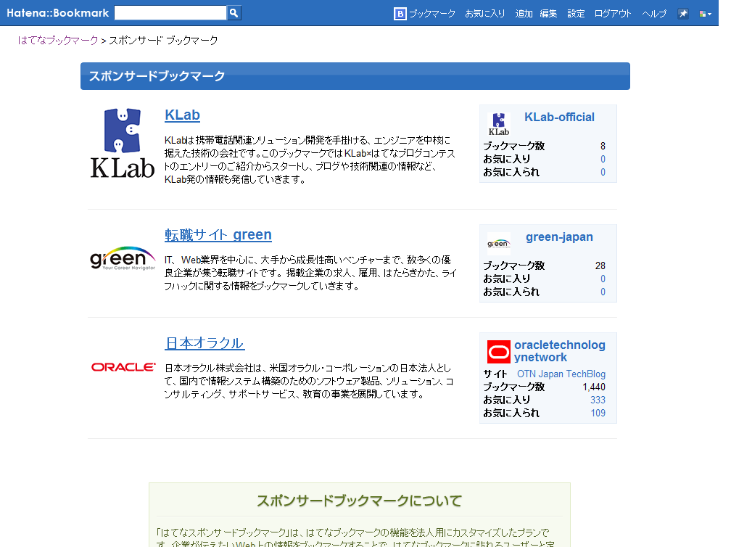Image resolution: width=731 pixels, height=547 pixels.
Task: Click 追加 in top navigation
Action: click(524, 14)
